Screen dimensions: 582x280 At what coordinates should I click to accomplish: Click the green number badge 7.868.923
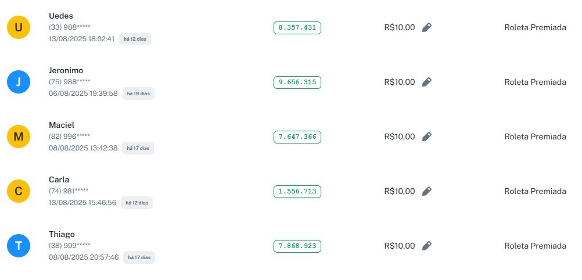(297, 246)
